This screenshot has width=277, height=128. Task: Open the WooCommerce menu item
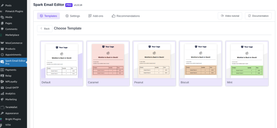(x=14, y=43)
